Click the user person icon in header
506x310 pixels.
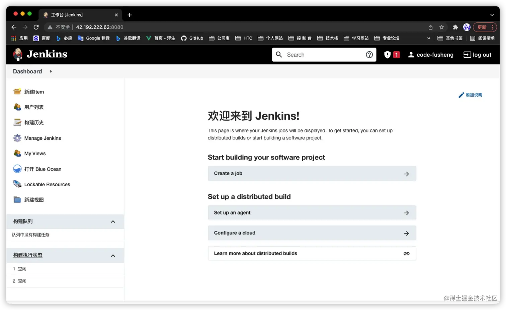coord(411,55)
